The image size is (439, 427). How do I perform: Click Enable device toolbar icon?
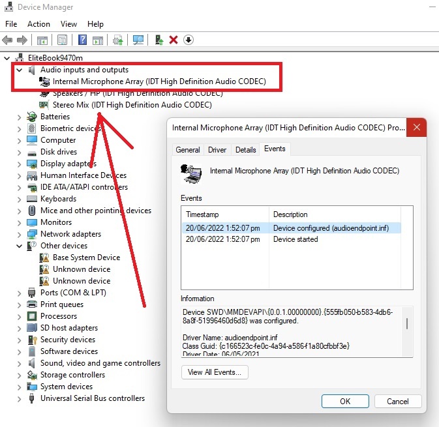click(159, 40)
